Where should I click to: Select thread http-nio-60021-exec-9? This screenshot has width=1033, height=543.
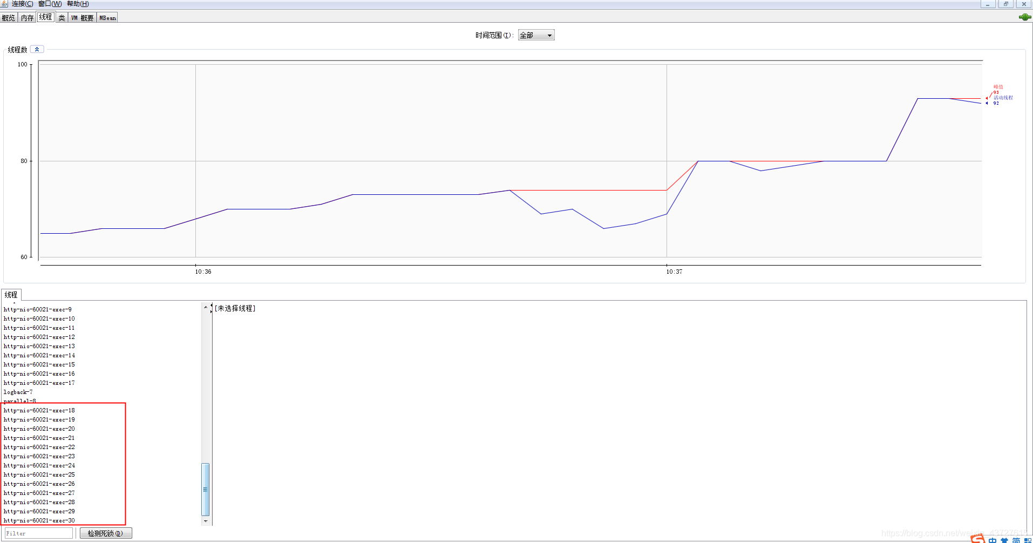(x=38, y=310)
